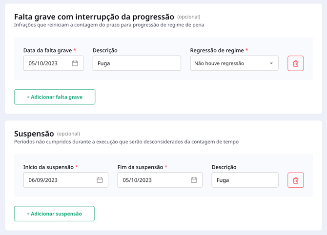Click the Suspensão section heading
This screenshot has height=235, width=327.
34,134
